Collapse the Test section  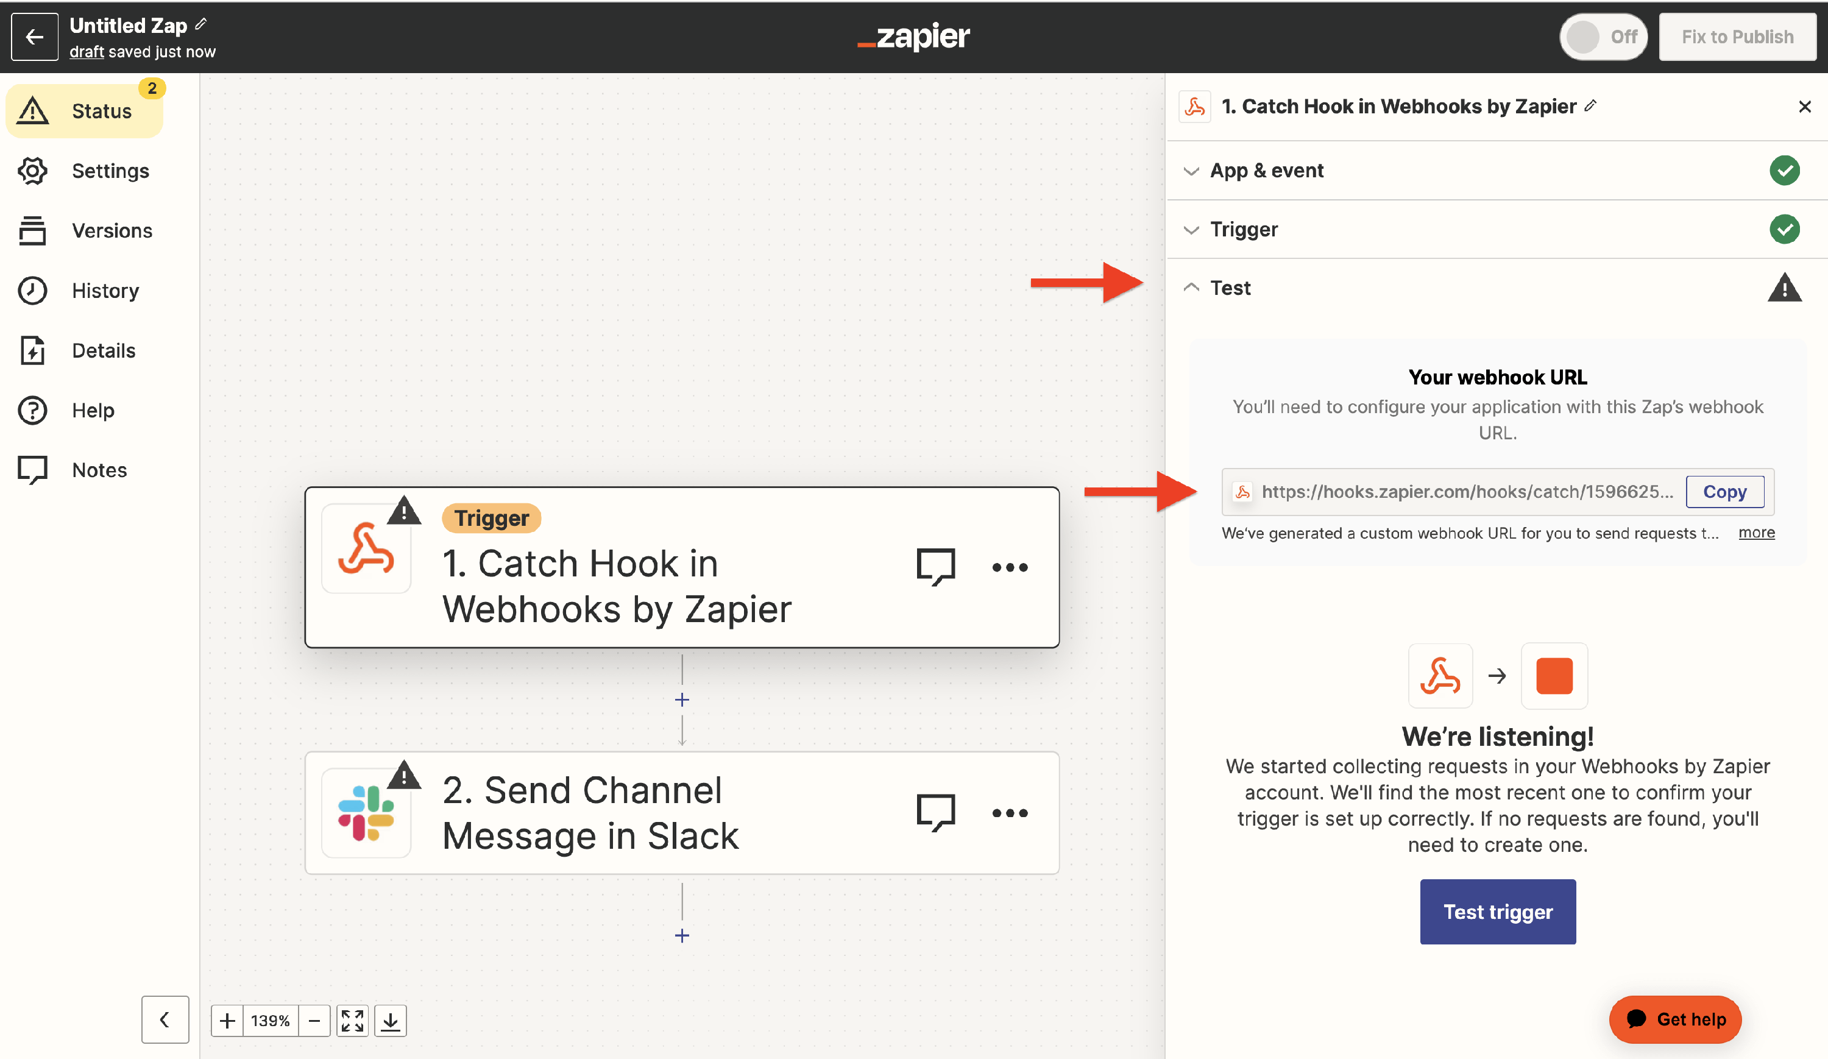1230,288
